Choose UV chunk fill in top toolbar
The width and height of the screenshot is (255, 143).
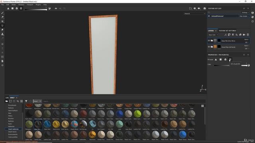(x=21, y=8)
